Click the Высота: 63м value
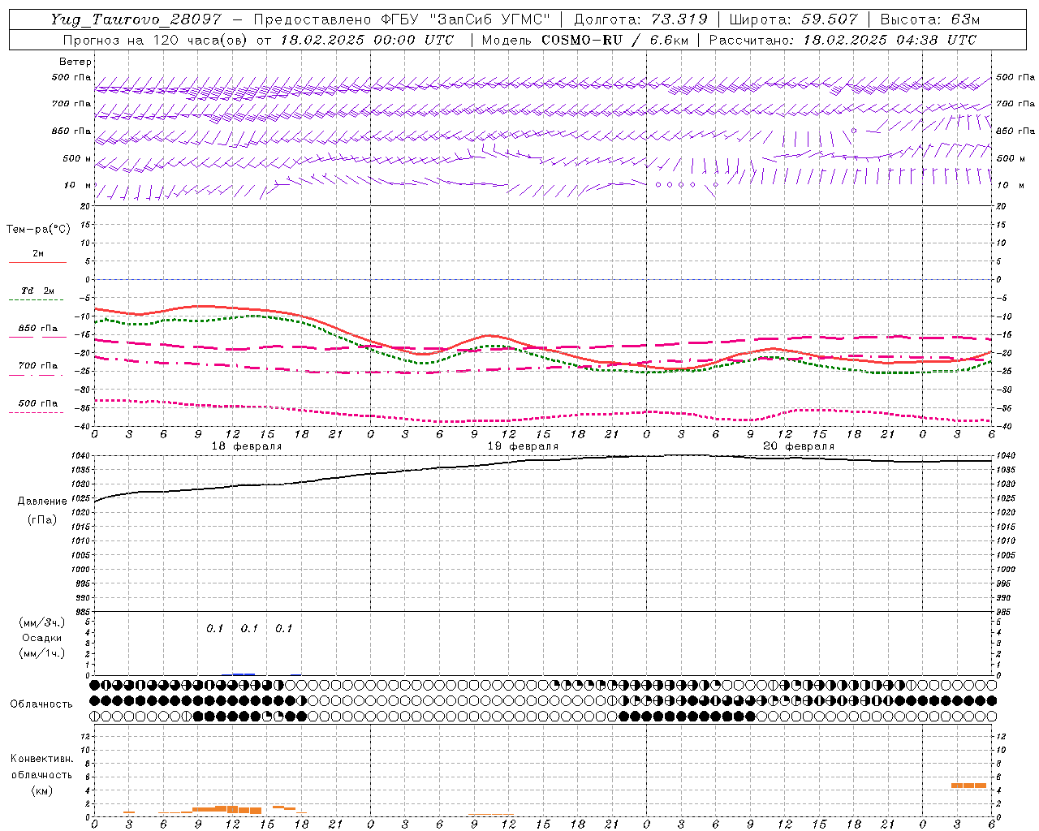The height and width of the screenshot is (831, 1039). (929, 19)
